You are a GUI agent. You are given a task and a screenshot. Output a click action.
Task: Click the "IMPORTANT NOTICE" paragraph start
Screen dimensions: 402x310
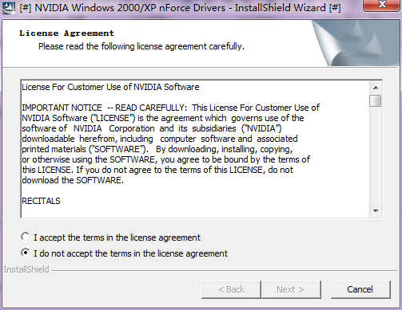point(62,108)
